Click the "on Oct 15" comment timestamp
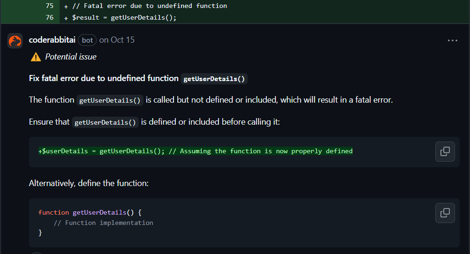 117,40
